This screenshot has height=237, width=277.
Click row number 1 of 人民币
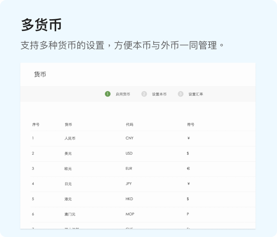[33, 138]
